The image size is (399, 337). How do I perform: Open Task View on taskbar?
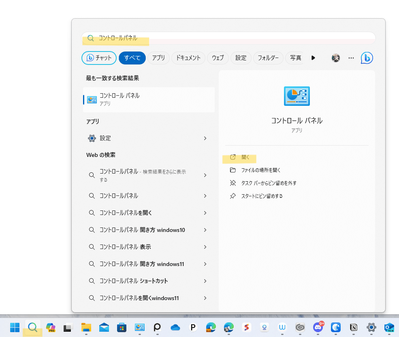tap(68, 327)
